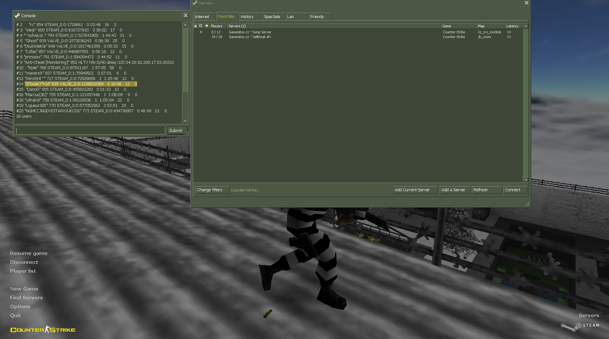Screen dimensions: 609x339
Task: Click console line for "NGMCCJNGDVOJTAKKOUKCDS"
Action: coord(92,111)
